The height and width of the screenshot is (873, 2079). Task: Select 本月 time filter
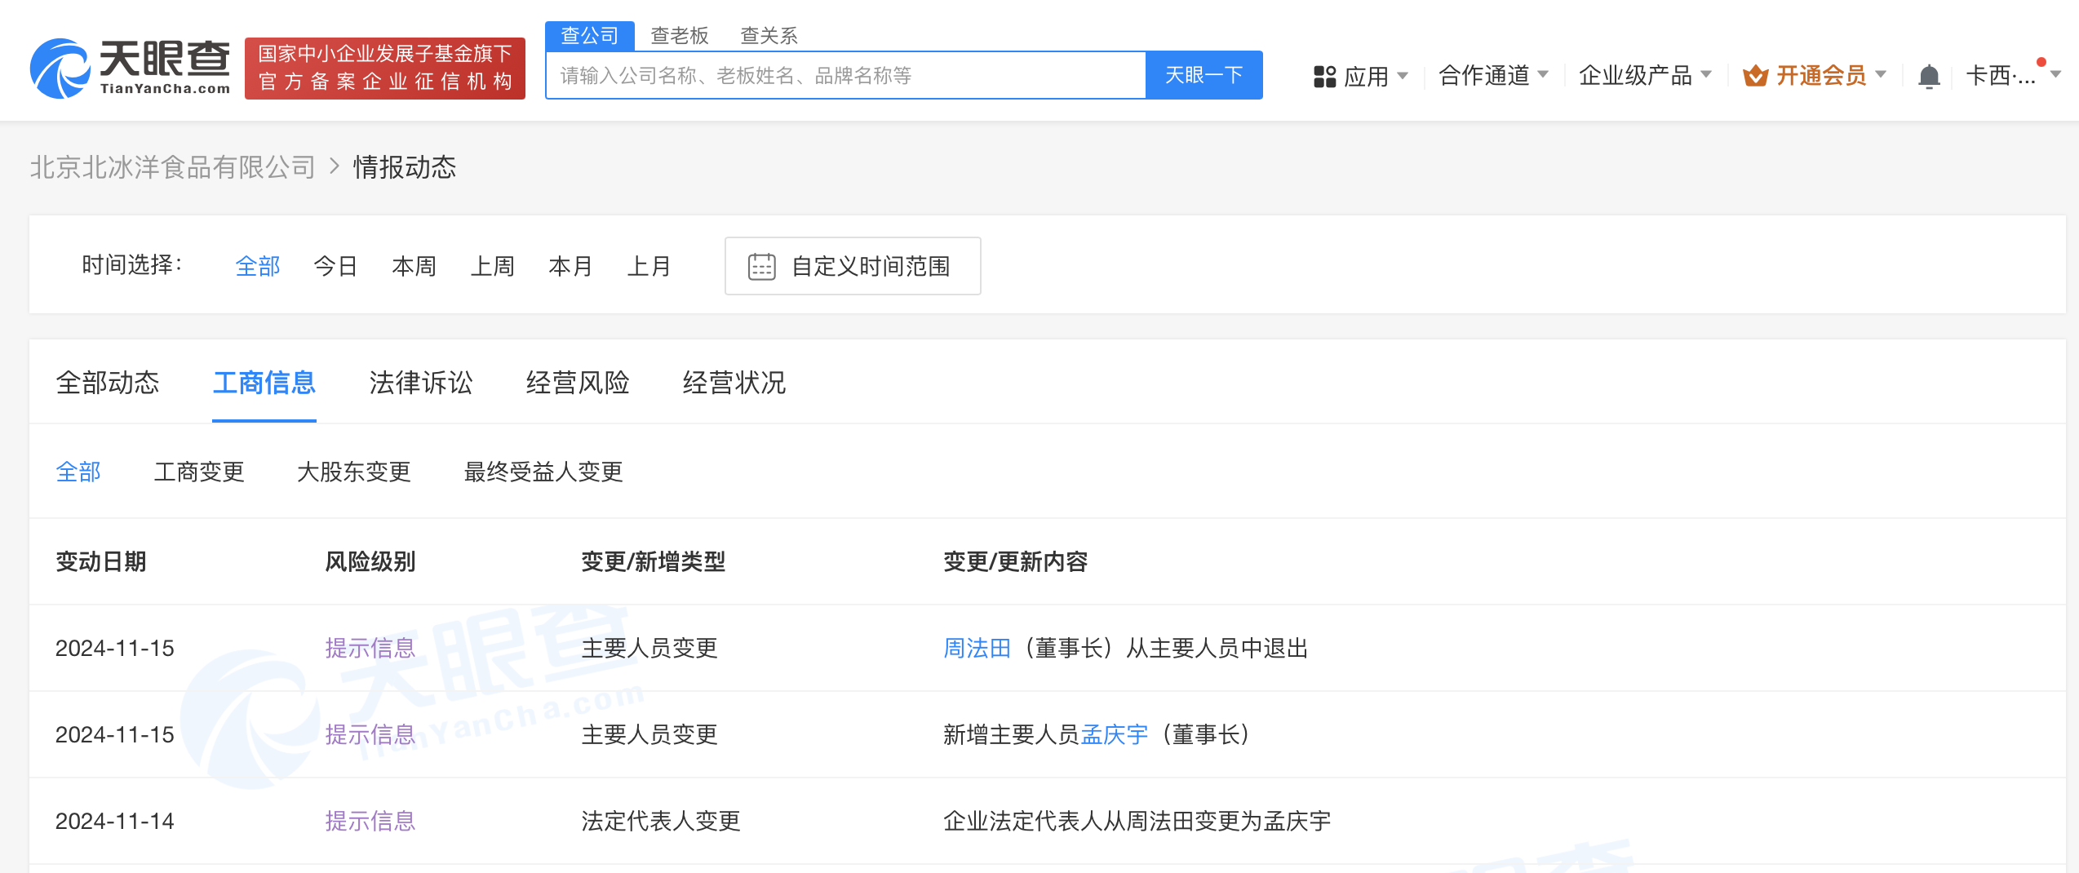(x=571, y=266)
